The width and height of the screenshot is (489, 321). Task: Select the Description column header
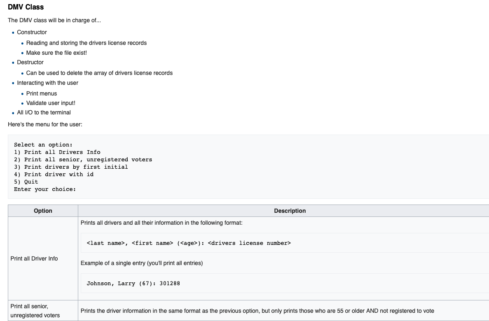(290, 211)
